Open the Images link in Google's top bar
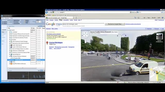Screen dimensions: 165x92 (x=51, y=20)
